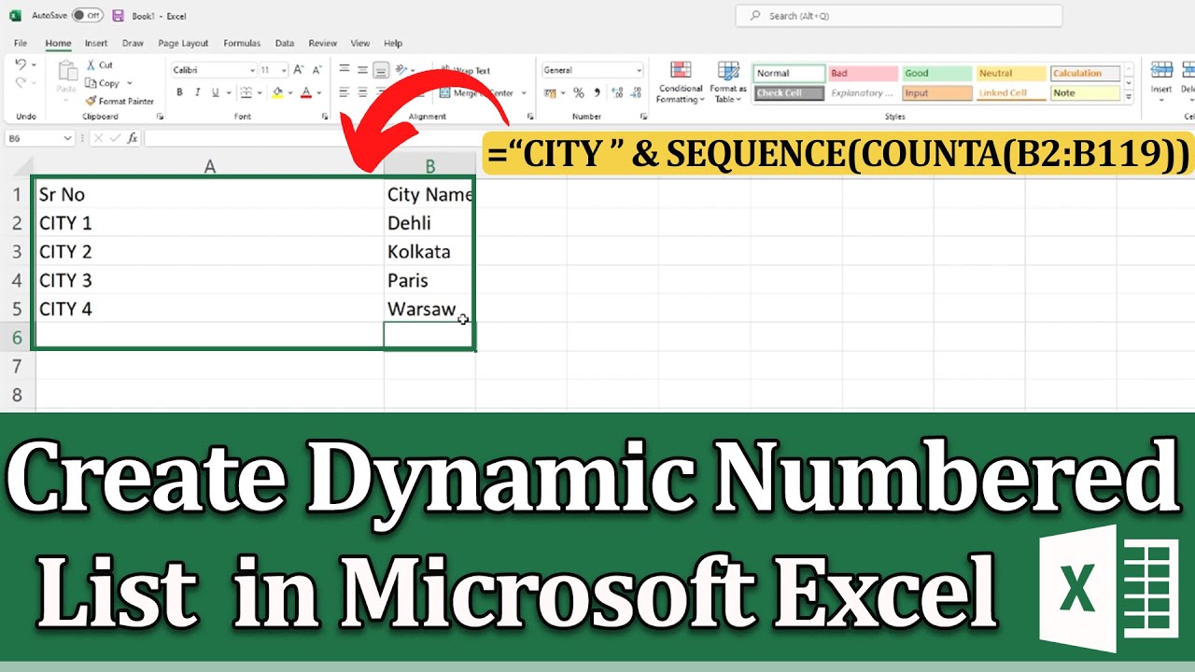
Task: Toggle Align Left
Action: click(x=344, y=92)
